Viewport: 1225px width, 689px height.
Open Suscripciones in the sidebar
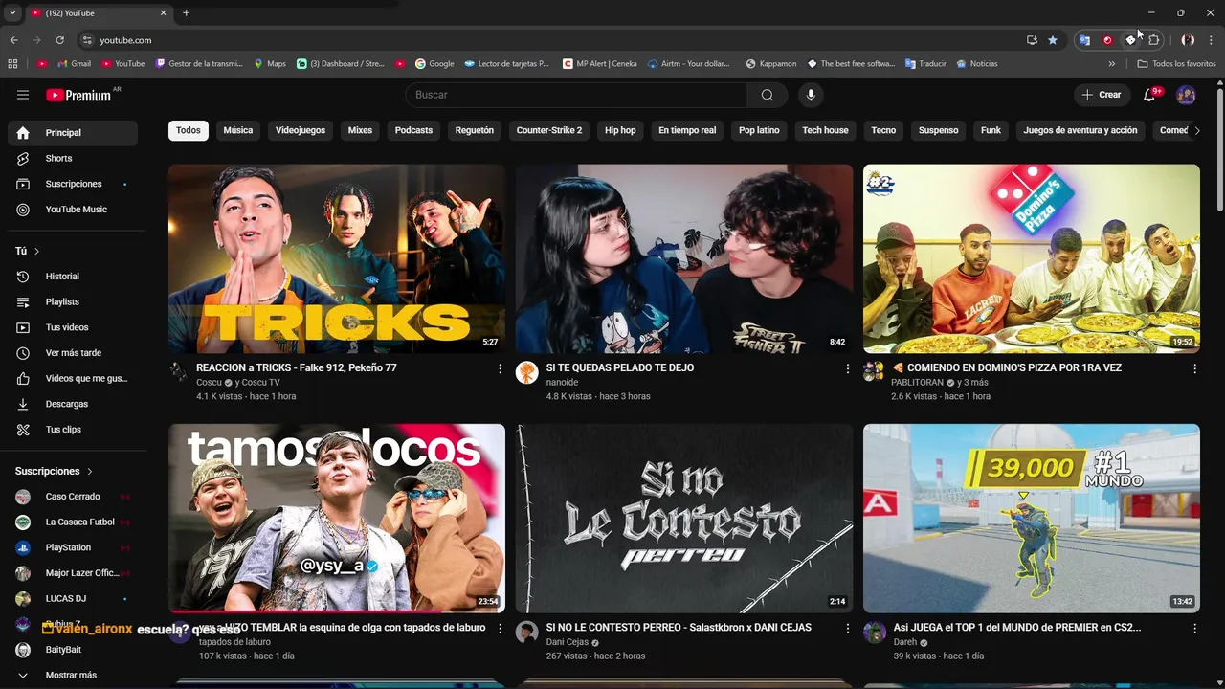73,184
